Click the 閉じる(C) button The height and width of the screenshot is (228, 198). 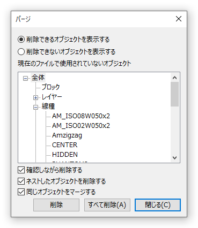click(x=158, y=205)
